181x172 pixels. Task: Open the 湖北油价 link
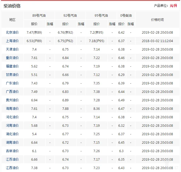coord(12,134)
